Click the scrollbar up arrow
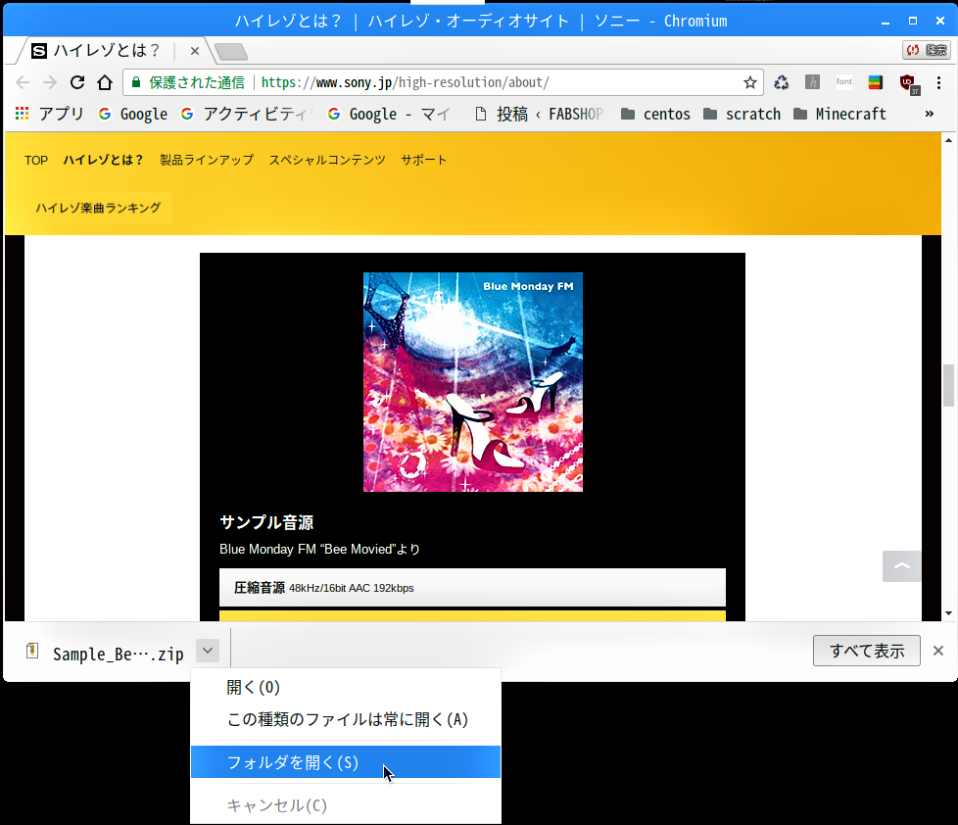The width and height of the screenshot is (958, 825). click(948, 140)
